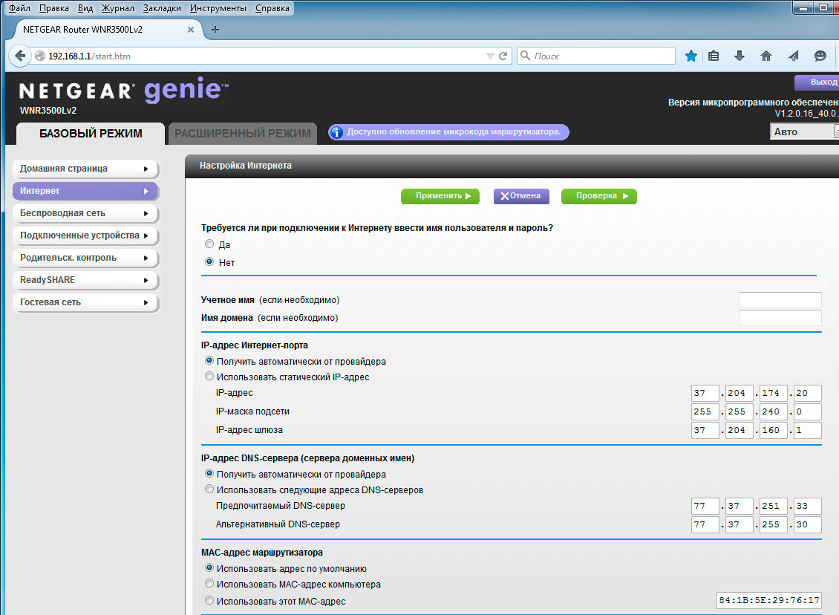Click the home page icon
This screenshot has height=615, width=839.
766,56
